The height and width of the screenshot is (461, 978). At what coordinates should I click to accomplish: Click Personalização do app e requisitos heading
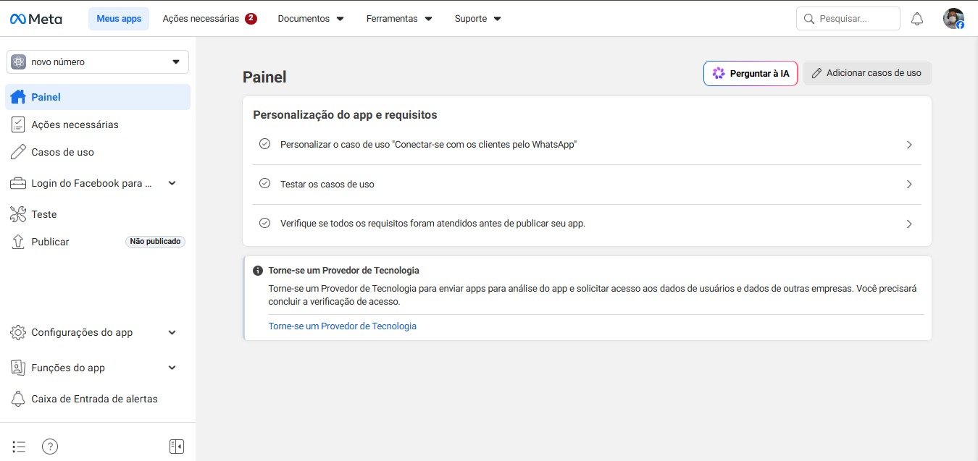[x=345, y=115]
